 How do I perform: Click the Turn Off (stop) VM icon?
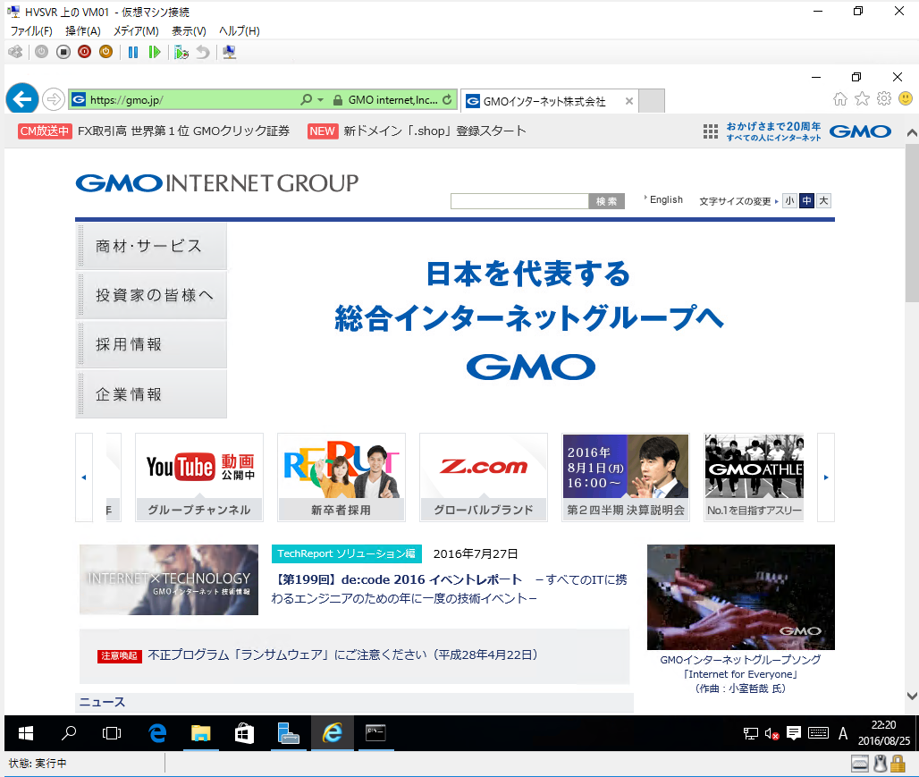click(x=63, y=52)
